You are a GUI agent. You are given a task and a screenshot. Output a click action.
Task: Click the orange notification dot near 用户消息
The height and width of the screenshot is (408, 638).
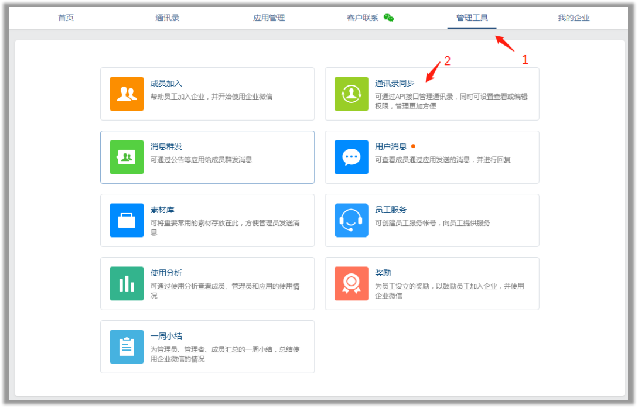tap(413, 146)
